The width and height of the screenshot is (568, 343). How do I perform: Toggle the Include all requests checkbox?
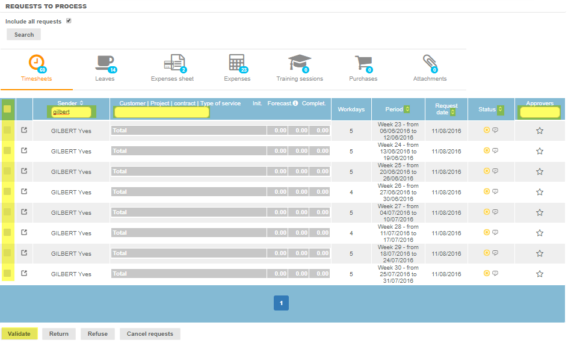coord(69,21)
